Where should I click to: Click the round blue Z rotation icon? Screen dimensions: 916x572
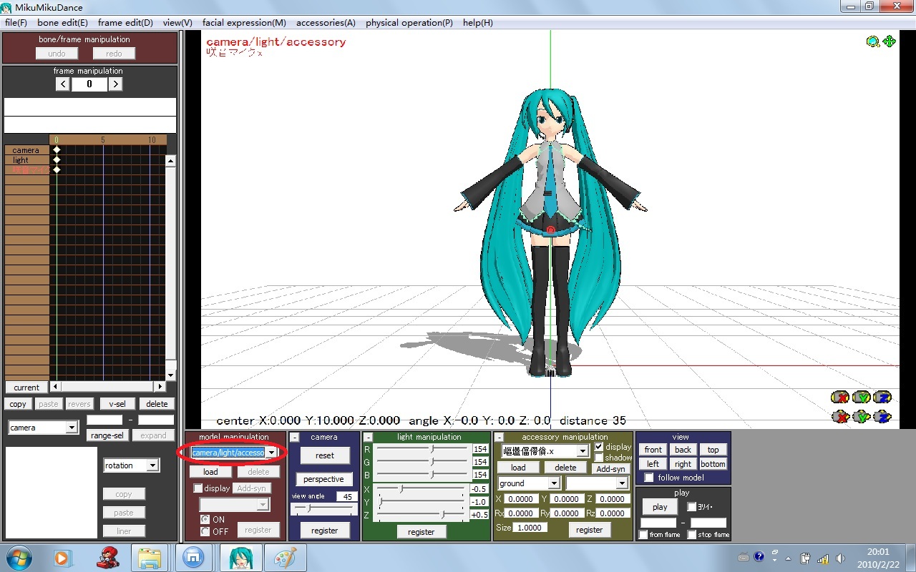pos(882,397)
